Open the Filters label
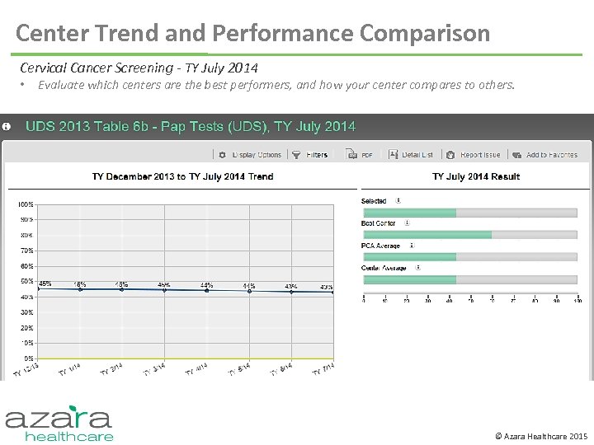The image size is (594, 445). click(x=317, y=155)
